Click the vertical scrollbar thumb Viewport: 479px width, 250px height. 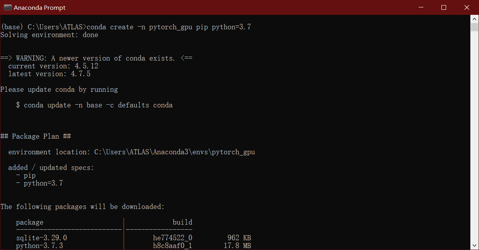point(475,27)
